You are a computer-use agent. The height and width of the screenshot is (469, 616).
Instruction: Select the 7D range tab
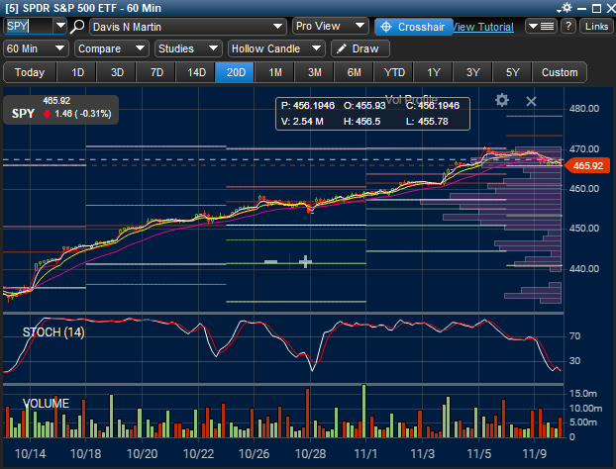click(x=156, y=72)
